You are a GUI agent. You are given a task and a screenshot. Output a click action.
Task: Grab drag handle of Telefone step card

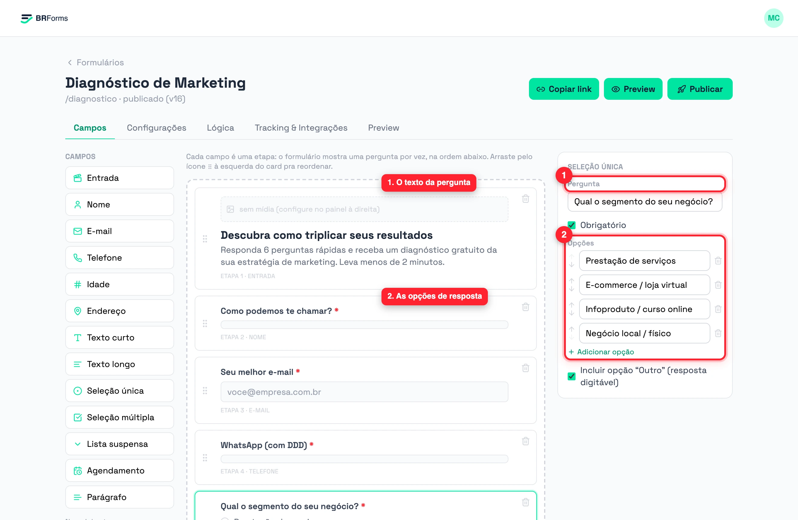(x=205, y=458)
